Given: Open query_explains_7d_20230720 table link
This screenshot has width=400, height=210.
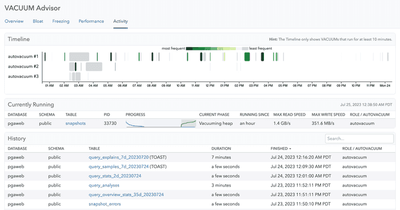Looking at the screenshot, I should pos(118,157).
